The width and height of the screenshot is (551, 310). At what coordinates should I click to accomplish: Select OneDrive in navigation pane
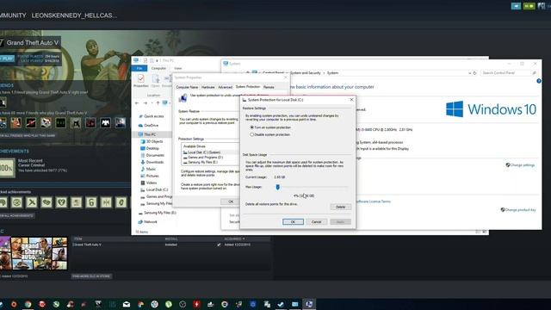152,126
